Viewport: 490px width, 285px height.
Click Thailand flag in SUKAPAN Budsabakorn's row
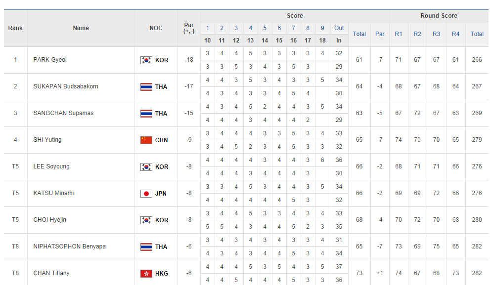click(146, 87)
